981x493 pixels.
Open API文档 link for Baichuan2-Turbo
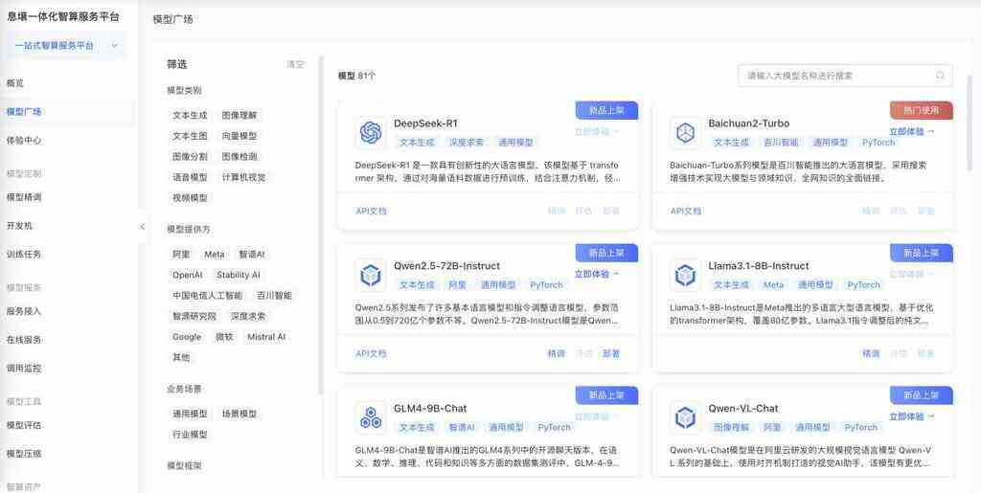coord(686,212)
